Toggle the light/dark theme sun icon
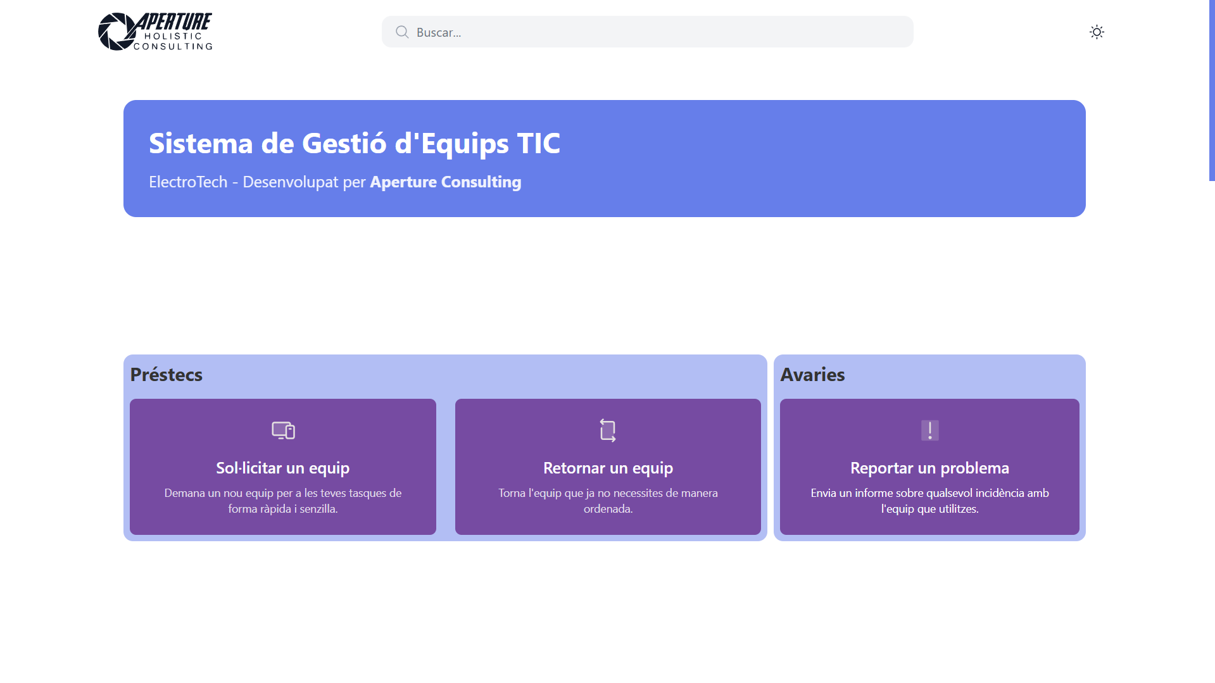Image resolution: width=1215 pixels, height=683 pixels. 1097,32
